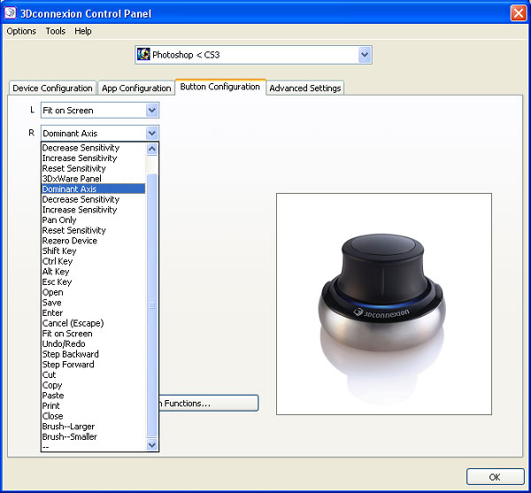Select Esc Key option

pos(93,281)
